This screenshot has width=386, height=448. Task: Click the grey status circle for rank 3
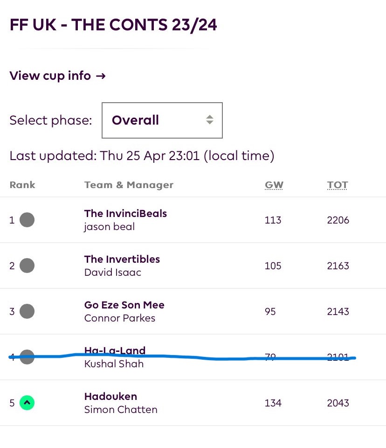[27, 311]
